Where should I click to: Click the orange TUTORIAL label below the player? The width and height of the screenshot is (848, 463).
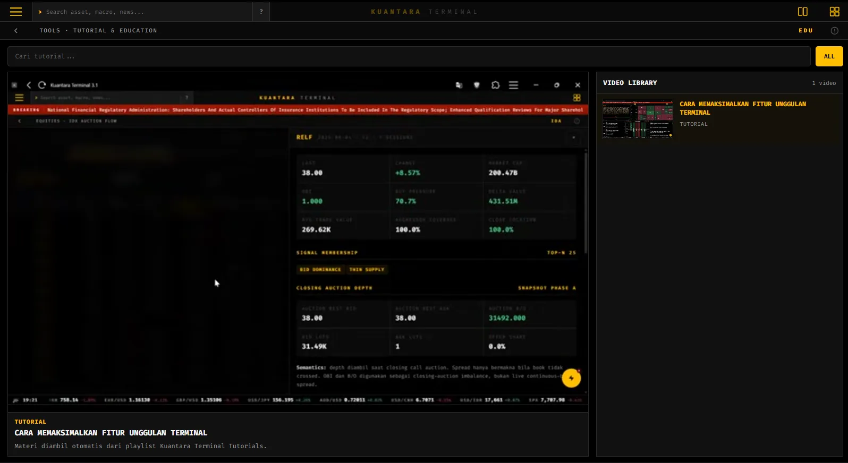pyautogui.click(x=30, y=422)
